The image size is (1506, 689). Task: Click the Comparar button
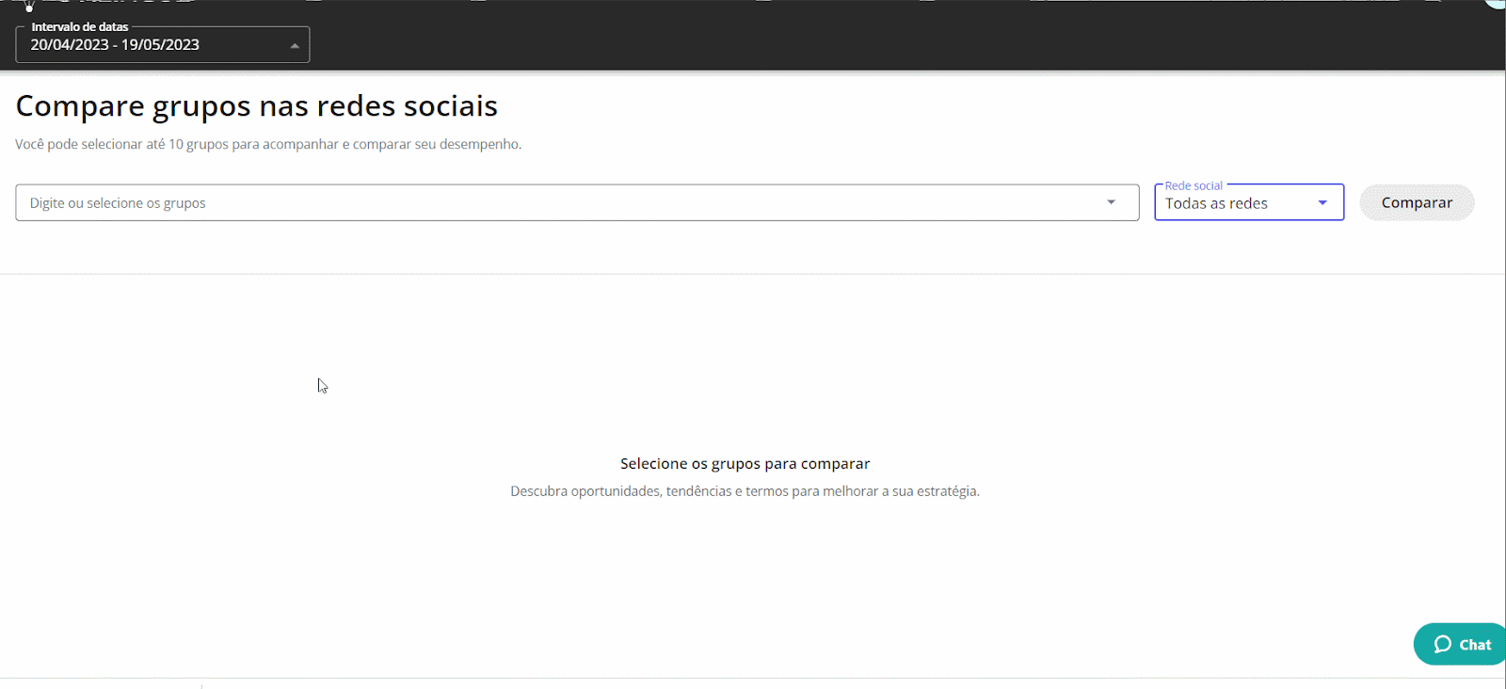(1417, 202)
